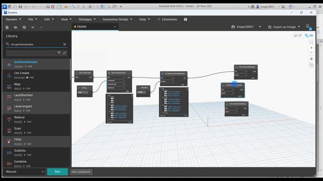Open the Help menu
The image size is (323, 181).
pos(144,19)
